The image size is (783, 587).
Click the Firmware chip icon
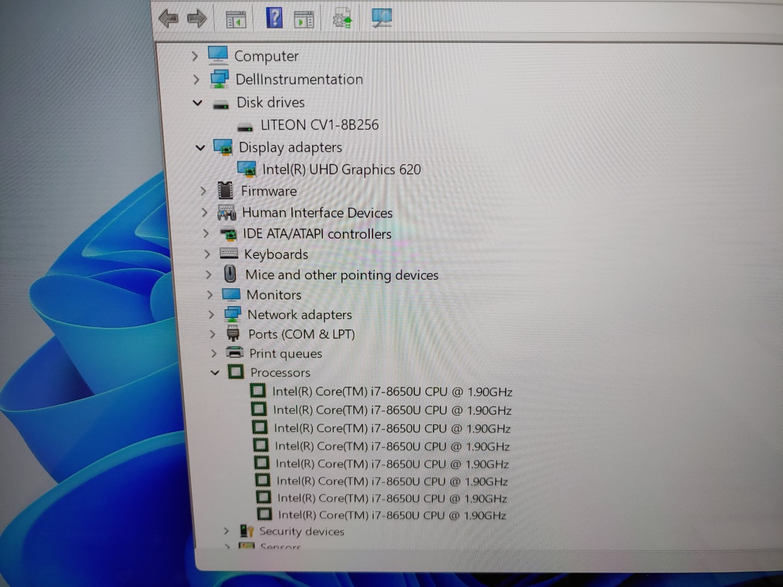pyautogui.click(x=225, y=190)
